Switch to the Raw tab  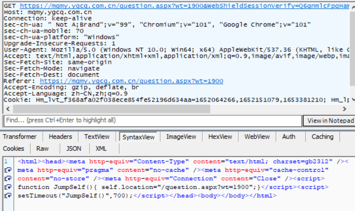tap(42, 149)
